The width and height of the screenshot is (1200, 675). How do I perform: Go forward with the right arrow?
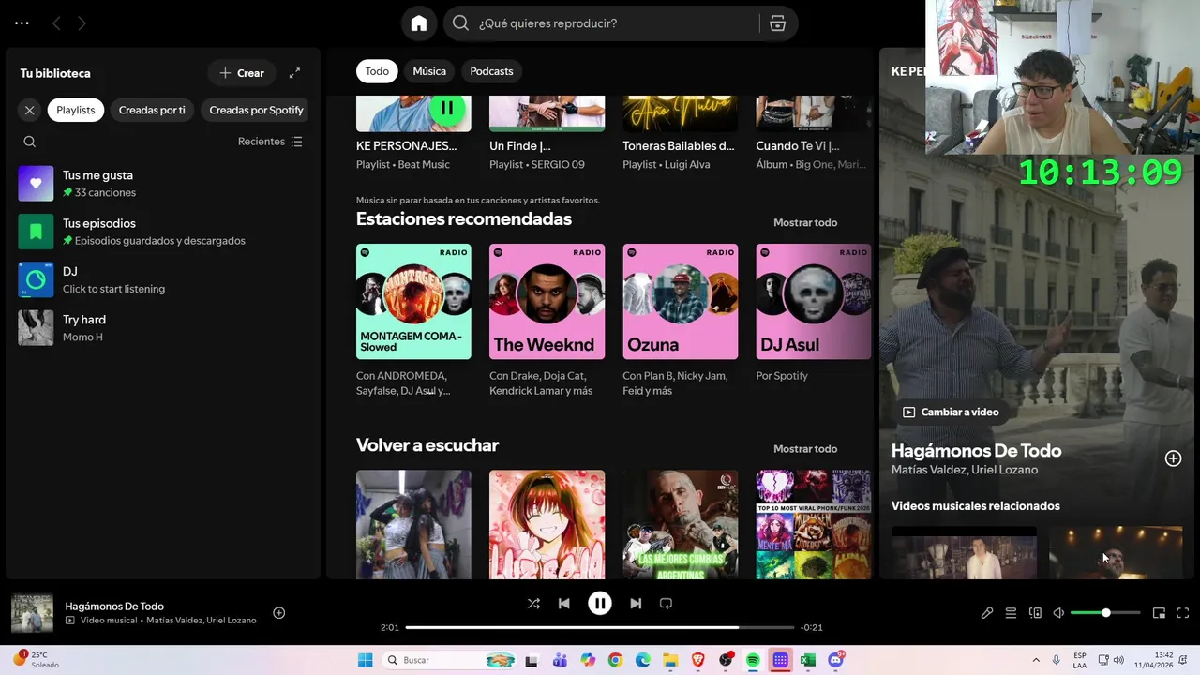pyautogui.click(x=82, y=23)
